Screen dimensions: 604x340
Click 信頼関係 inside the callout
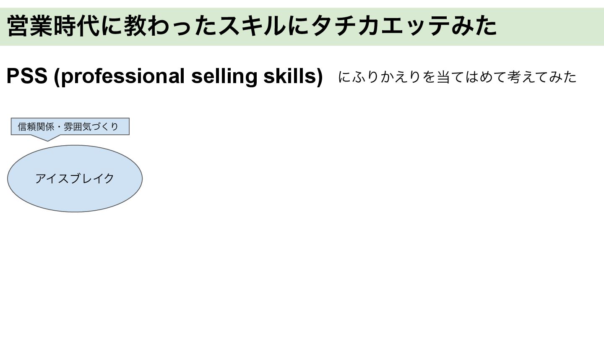point(36,126)
